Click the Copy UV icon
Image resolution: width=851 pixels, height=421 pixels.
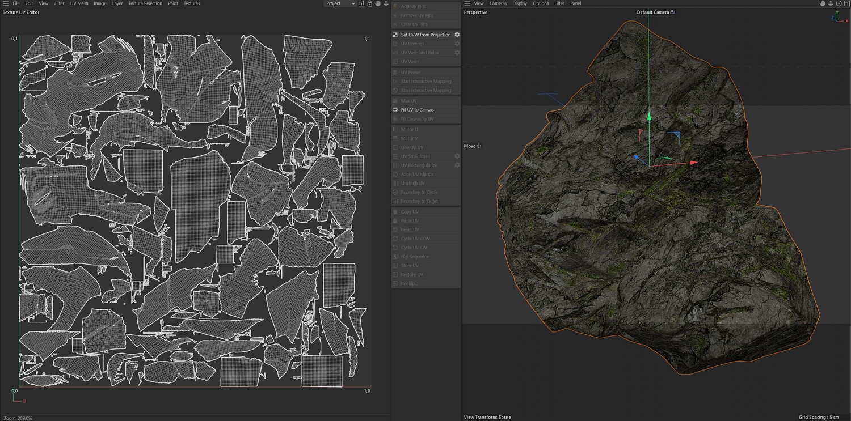tap(395, 212)
